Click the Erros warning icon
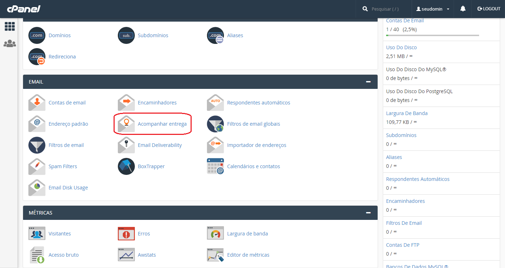The height and width of the screenshot is (268, 505). [126, 234]
